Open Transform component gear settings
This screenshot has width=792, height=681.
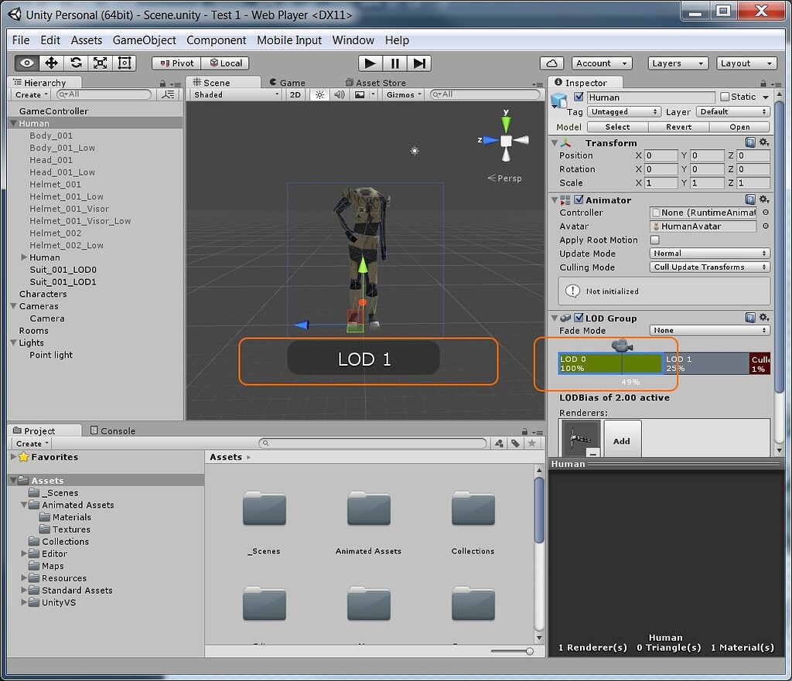pyautogui.click(x=764, y=142)
